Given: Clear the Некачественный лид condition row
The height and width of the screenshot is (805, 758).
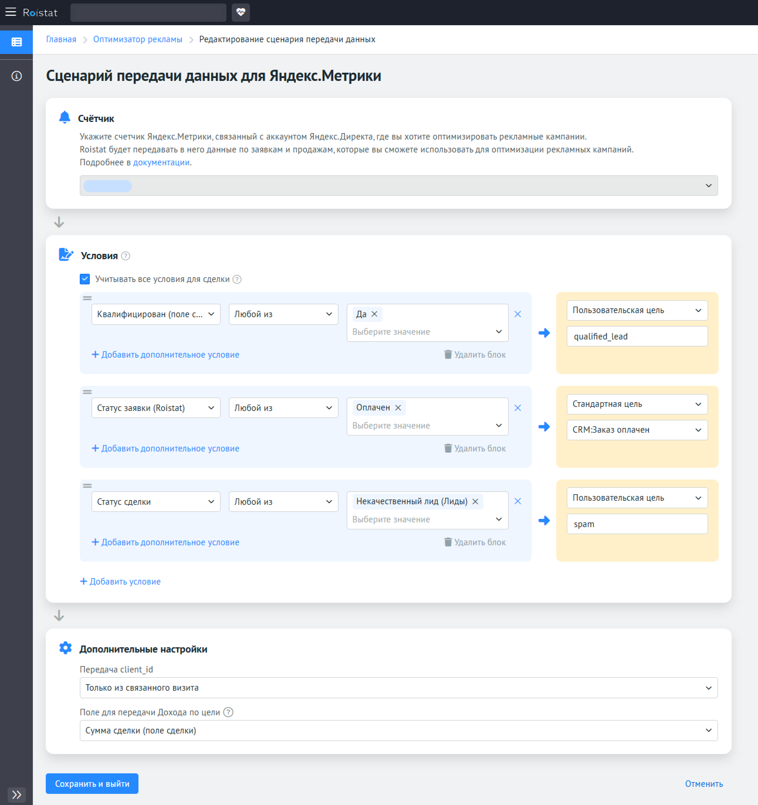Looking at the screenshot, I should click(x=518, y=501).
